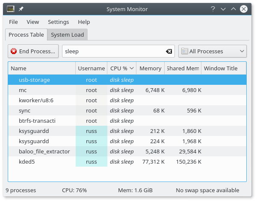The height and width of the screenshot is (202, 257).
Task: Switch to the System Load tab
Action: click(x=67, y=35)
